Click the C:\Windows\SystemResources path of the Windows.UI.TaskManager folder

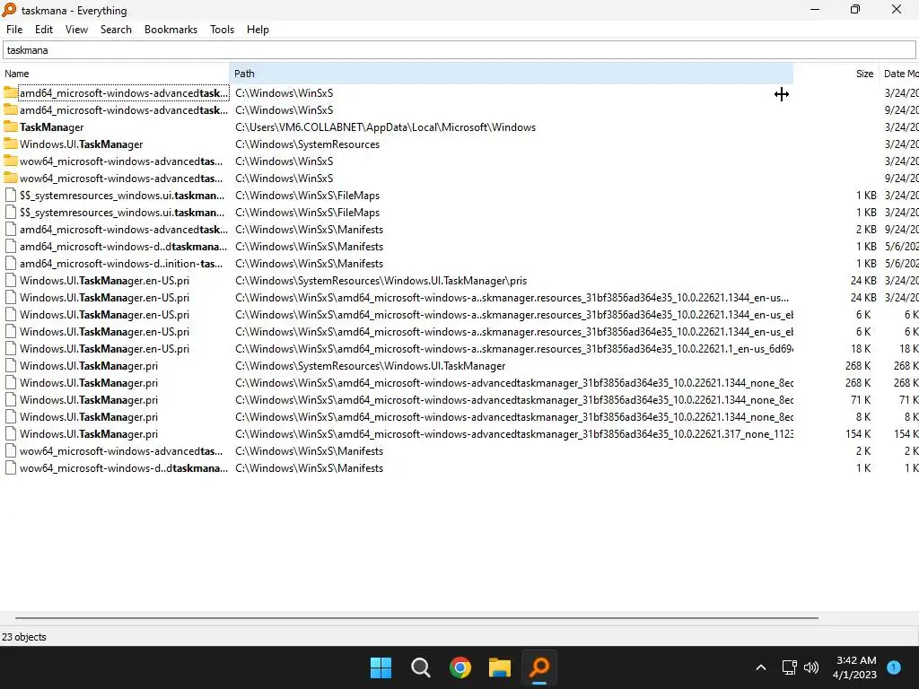coord(308,144)
